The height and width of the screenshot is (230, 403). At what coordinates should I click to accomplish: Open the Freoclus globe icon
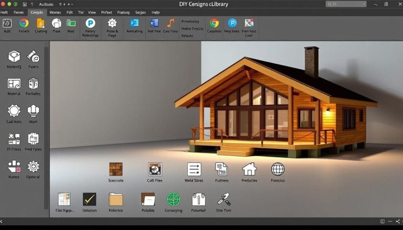(x=277, y=170)
